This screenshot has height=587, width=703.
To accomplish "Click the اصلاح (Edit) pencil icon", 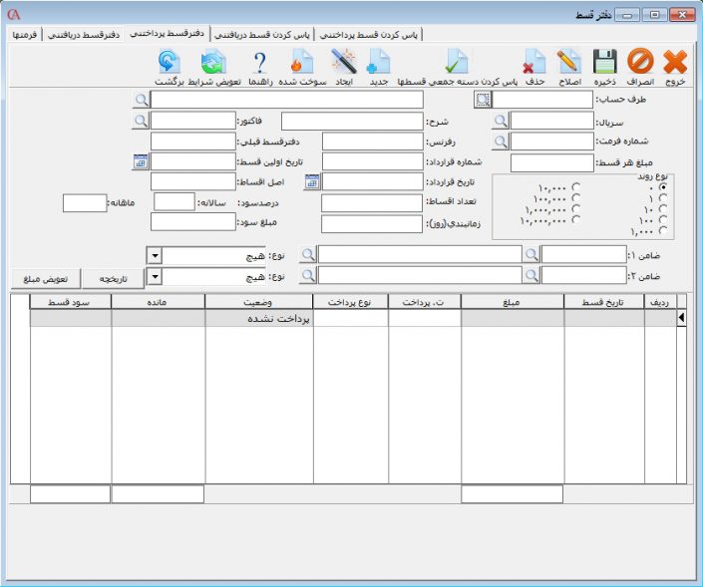I will click(569, 64).
